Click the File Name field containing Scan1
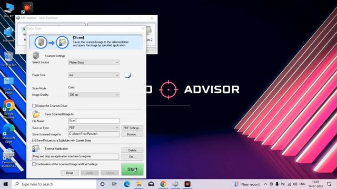This screenshot has height=189, width=337. (x=94, y=121)
